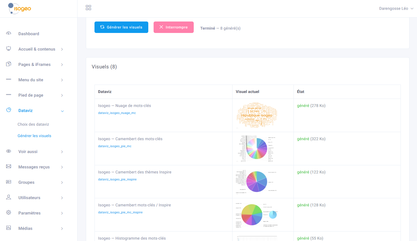The image size is (417, 241).
Task: Click the Terminé — 8 généré(s) status text
Action: 220,28
